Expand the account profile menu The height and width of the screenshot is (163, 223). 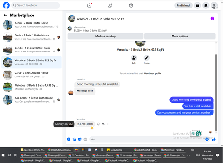coord(214,5)
